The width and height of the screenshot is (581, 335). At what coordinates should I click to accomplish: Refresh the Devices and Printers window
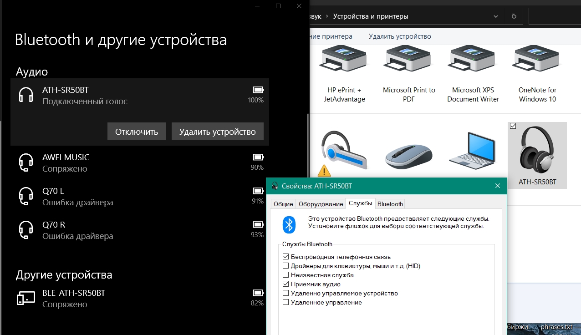tap(514, 16)
